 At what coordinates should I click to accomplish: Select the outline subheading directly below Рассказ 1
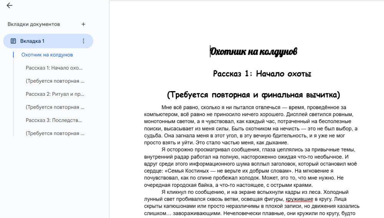coord(55,81)
